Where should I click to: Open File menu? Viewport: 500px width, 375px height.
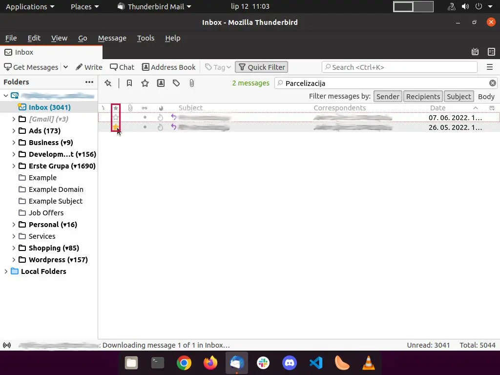tap(11, 38)
